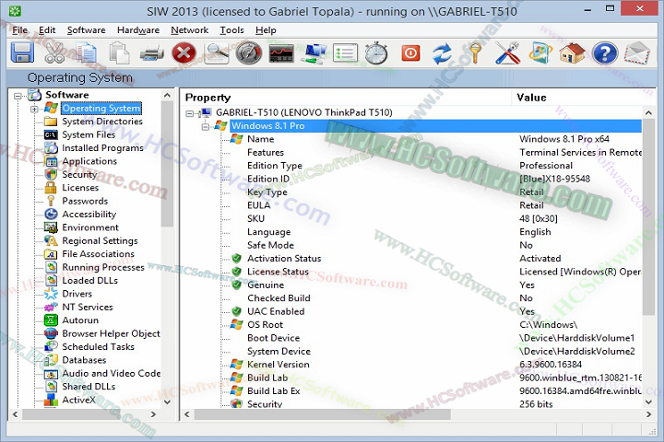
Task: Open the Network menu
Action: click(189, 30)
